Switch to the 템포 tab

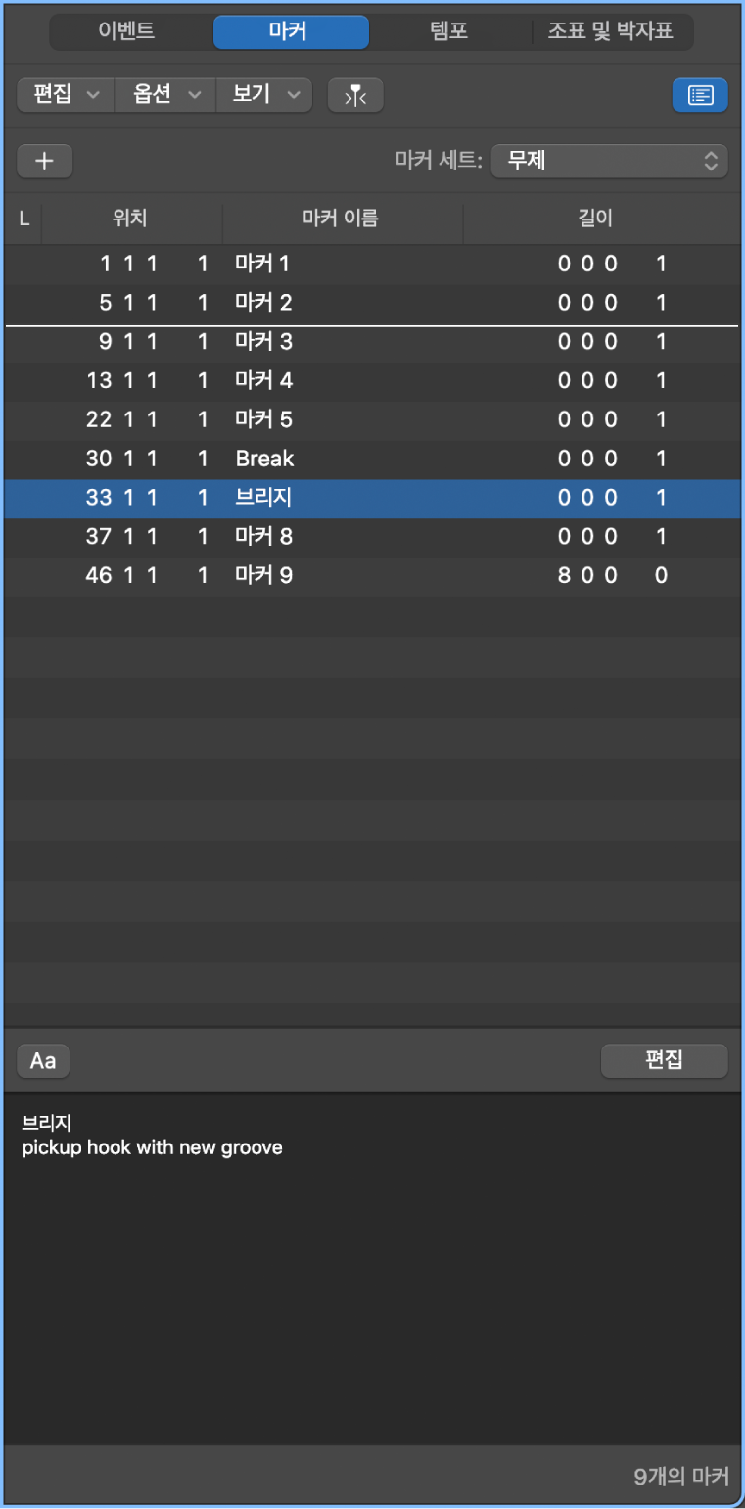click(447, 31)
